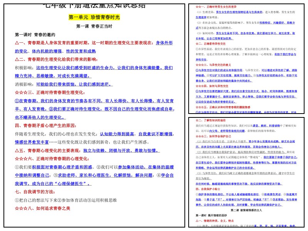The height and width of the screenshot is (231, 308).
Task: Click underlined phrase '积极面对青春期心理矛盾和困惑'
Action: tap(62, 167)
